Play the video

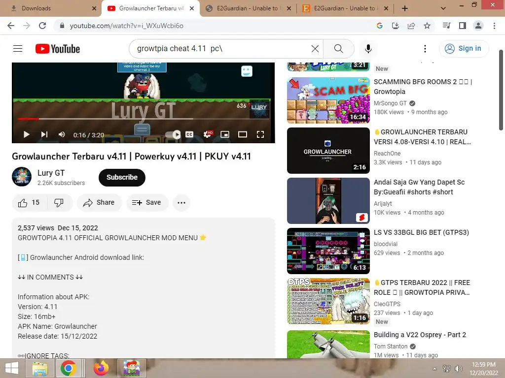pyautogui.click(x=27, y=134)
